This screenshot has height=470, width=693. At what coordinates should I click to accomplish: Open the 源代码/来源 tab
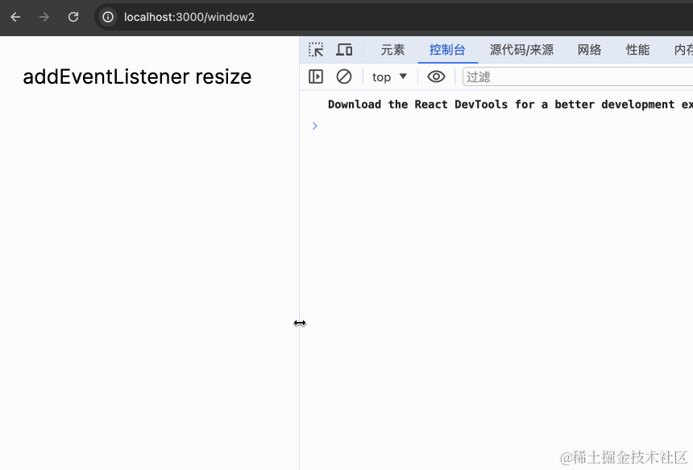pyautogui.click(x=521, y=50)
